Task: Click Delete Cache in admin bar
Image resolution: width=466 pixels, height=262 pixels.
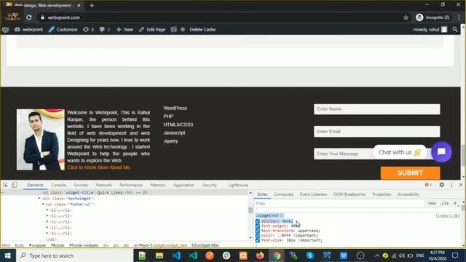Action: pos(202,29)
